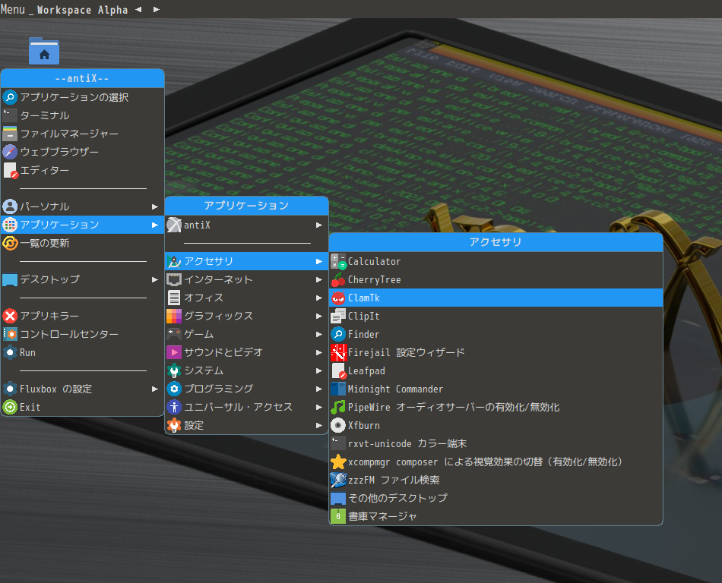Image resolution: width=722 pixels, height=583 pixels.
Task: Switch to previous workspace with left arrow
Action: 138,9
